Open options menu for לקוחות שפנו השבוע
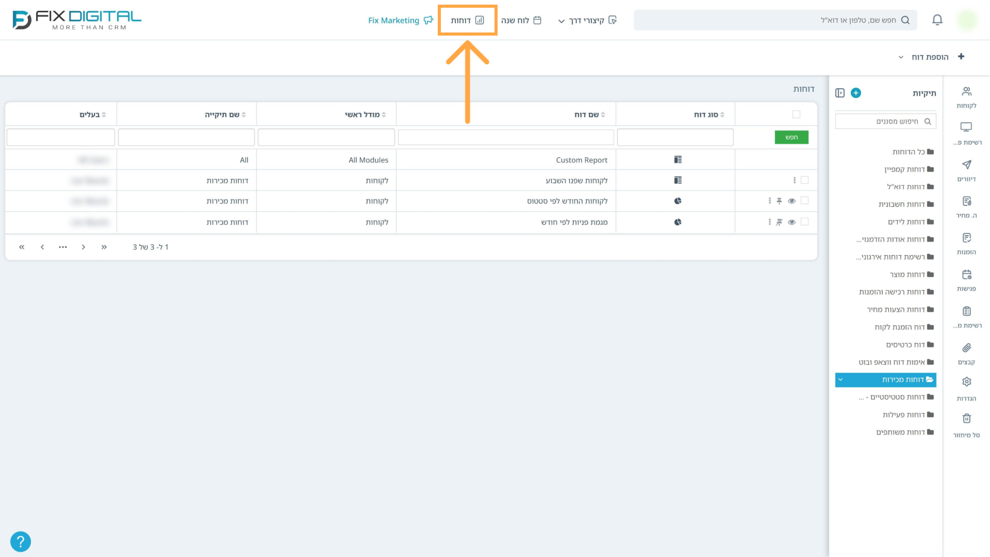The width and height of the screenshot is (990, 557). point(795,180)
